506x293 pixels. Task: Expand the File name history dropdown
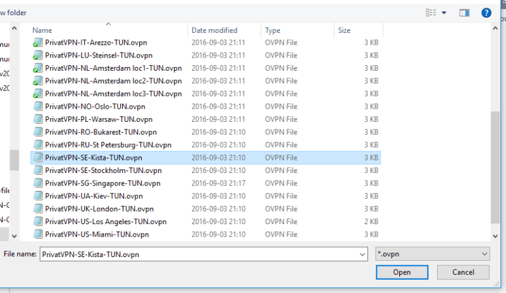(x=362, y=254)
